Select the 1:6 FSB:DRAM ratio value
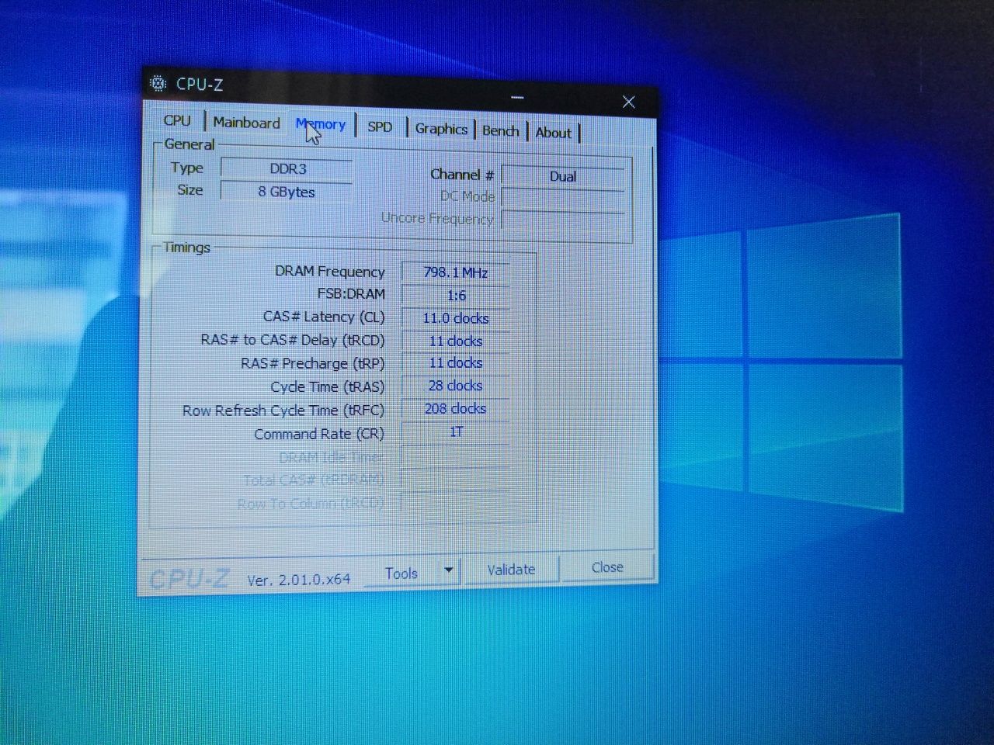Viewport: 994px width, 745px height. click(456, 295)
